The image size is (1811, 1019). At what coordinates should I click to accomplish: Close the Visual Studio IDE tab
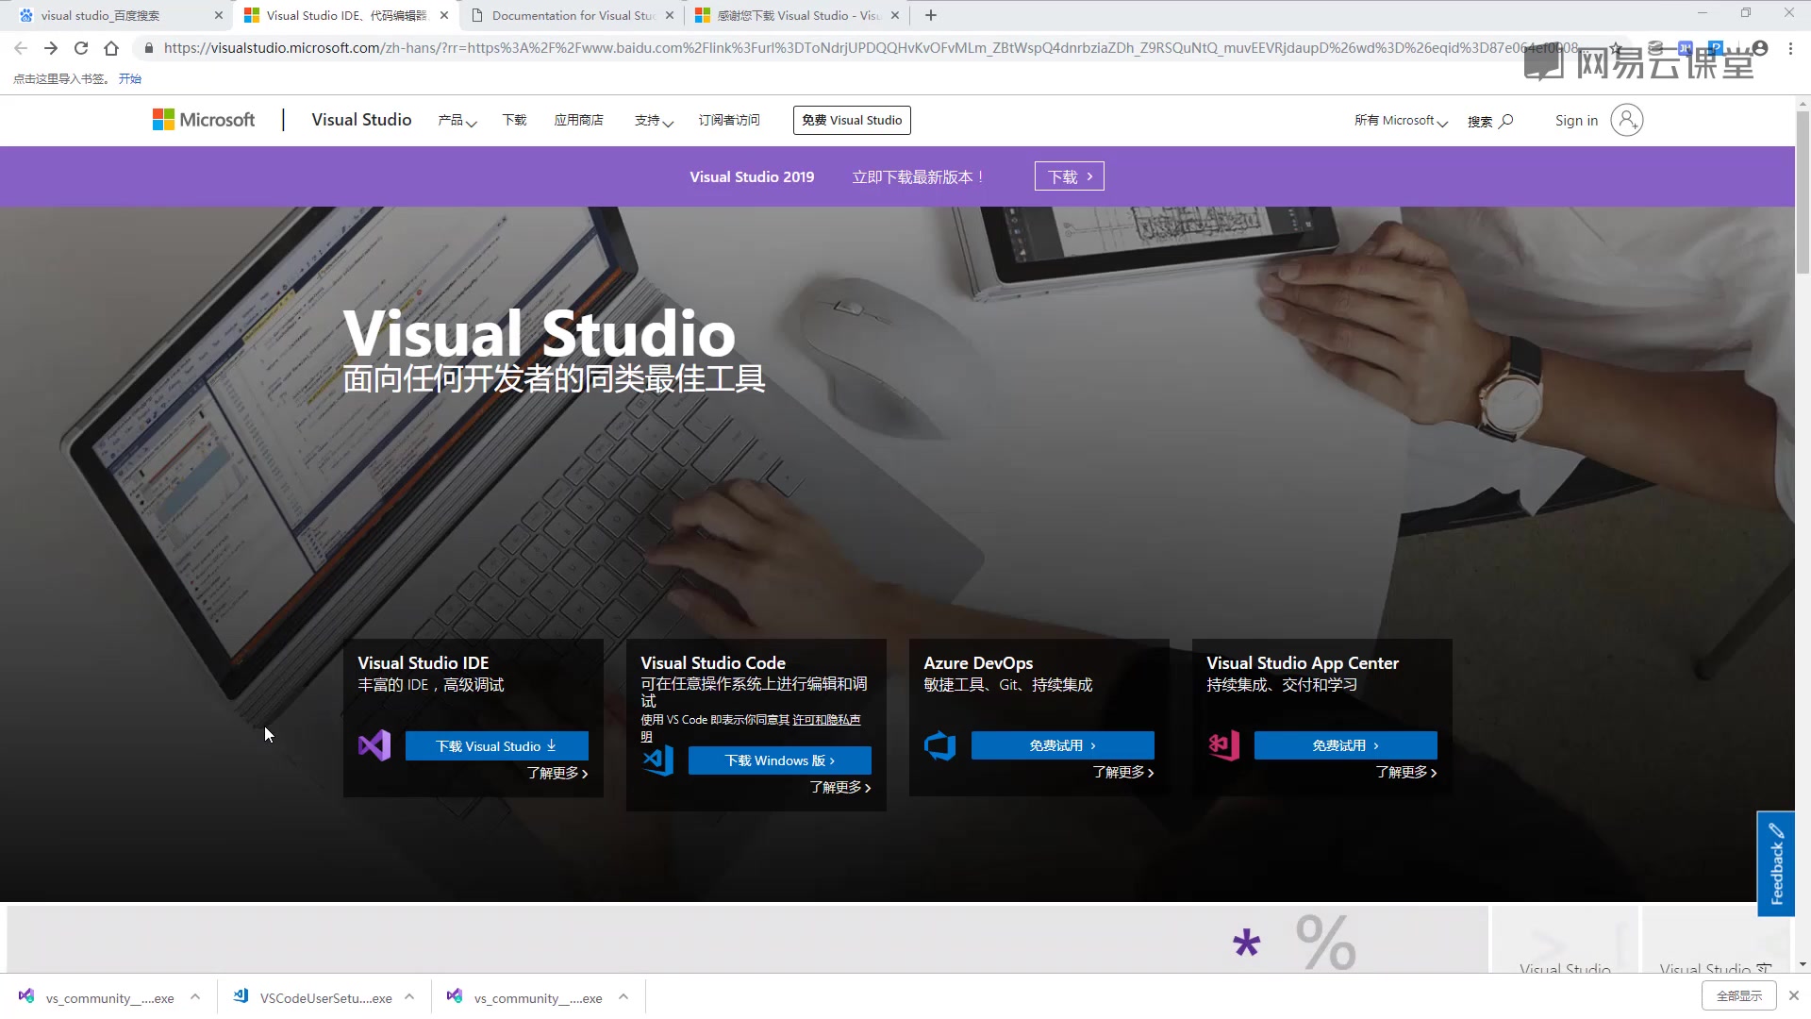444,15
